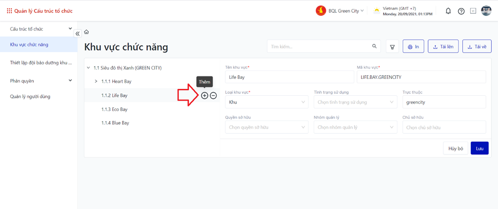Remove the Life Bay area
This screenshot has height=209, width=498.
213,95
